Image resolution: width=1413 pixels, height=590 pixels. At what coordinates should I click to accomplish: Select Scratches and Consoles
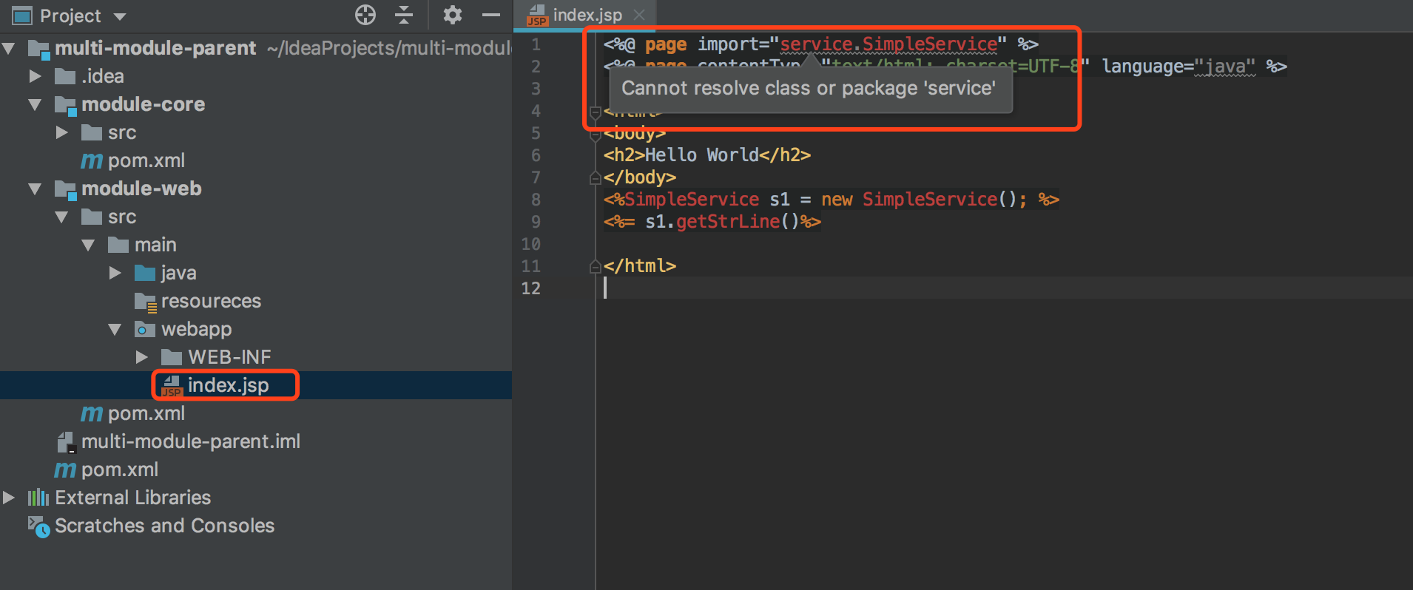point(164,526)
